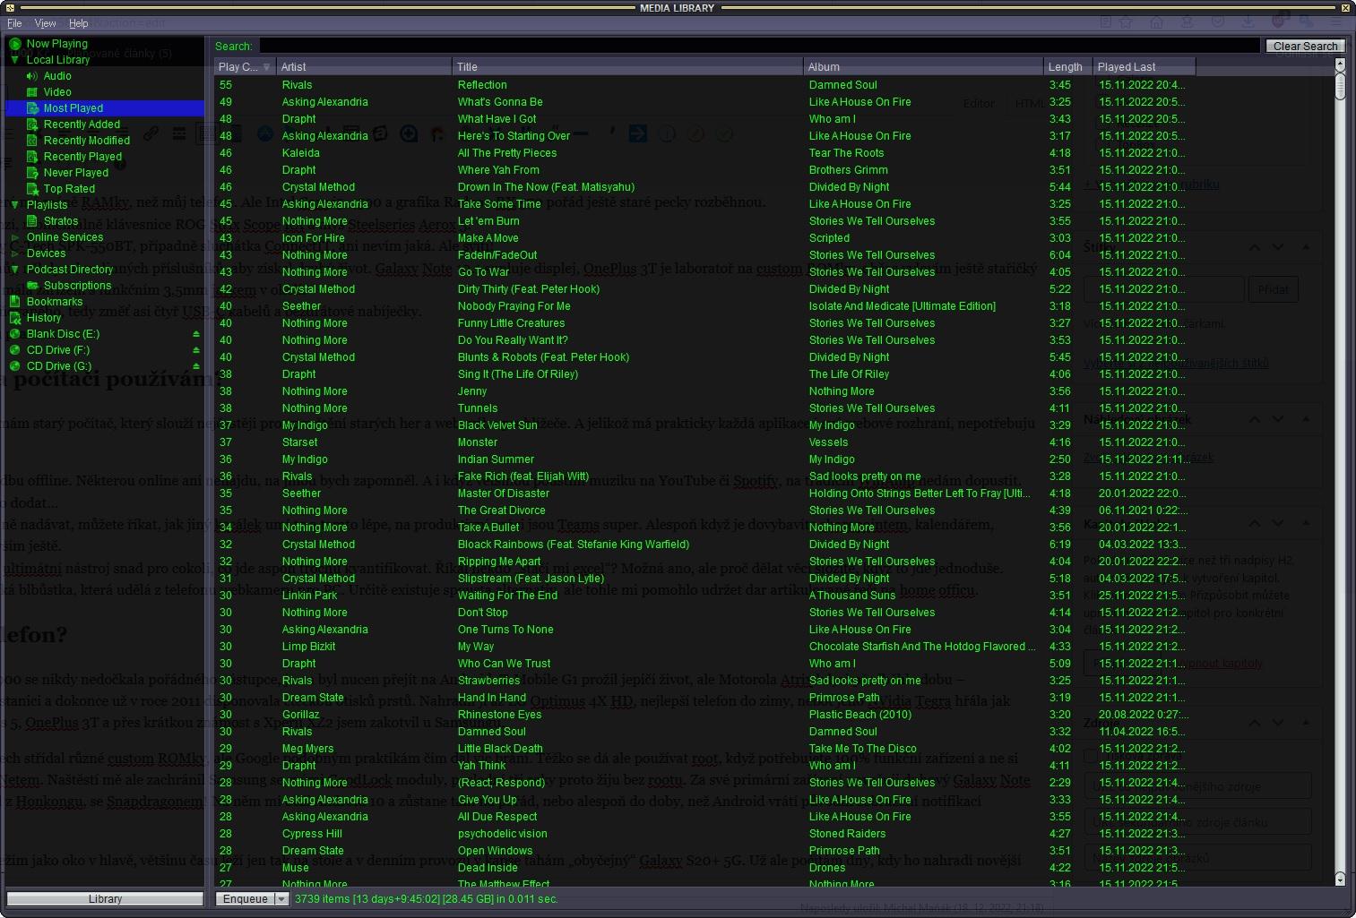Click the Clear Search button
The width and height of the screenshot is (1356, 918).
coord(1305,46)
